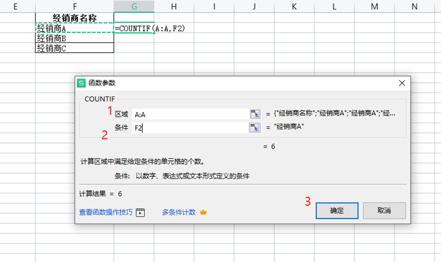The height and width of the screenshot is (262, 441).
Task: Click the 函数参数 dialog title text
Action: point(102,83)
